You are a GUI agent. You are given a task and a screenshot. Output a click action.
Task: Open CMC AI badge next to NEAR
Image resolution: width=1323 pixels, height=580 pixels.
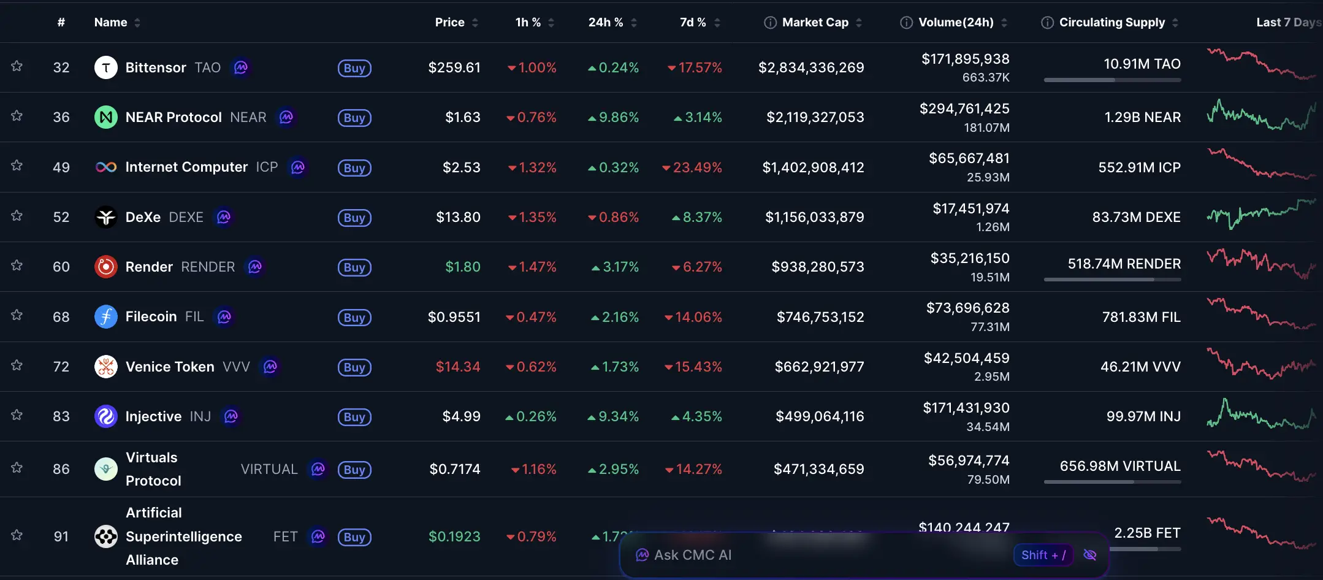coord(286,117)
